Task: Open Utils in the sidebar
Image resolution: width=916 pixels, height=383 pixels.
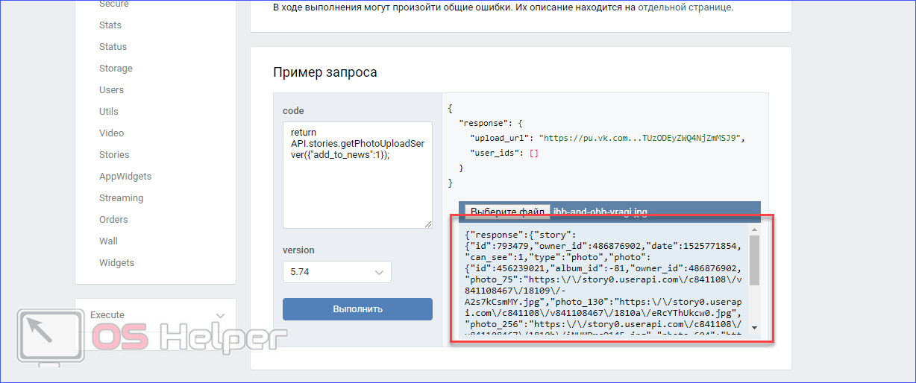Action: pos(109,112)
